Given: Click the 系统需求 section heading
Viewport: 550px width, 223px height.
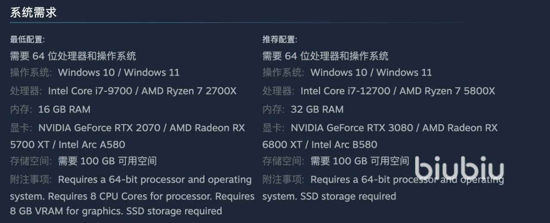Looking at the screenshot, I should (33, 12).
